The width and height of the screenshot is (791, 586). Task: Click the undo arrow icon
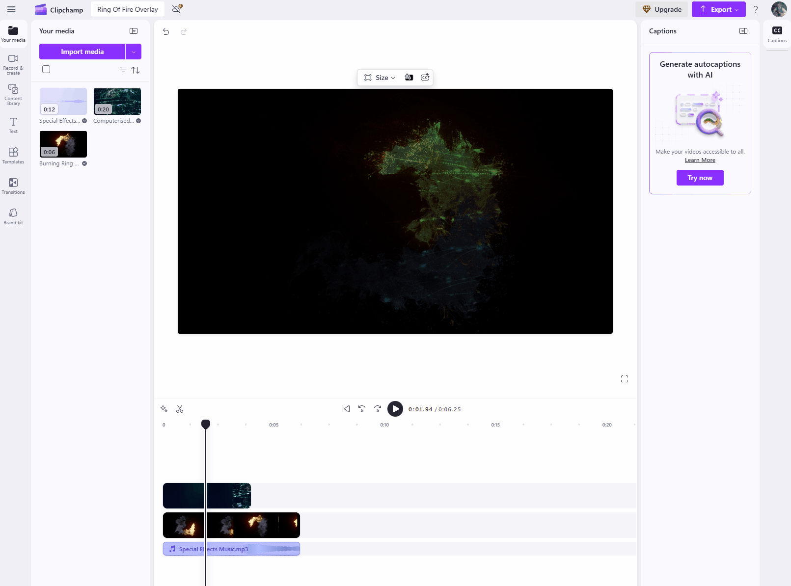pos(166,31)
